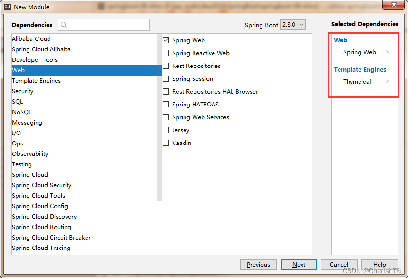Cancel the New Module dialog
Viewport: 408px width, 278px height.
click(339, 265)
